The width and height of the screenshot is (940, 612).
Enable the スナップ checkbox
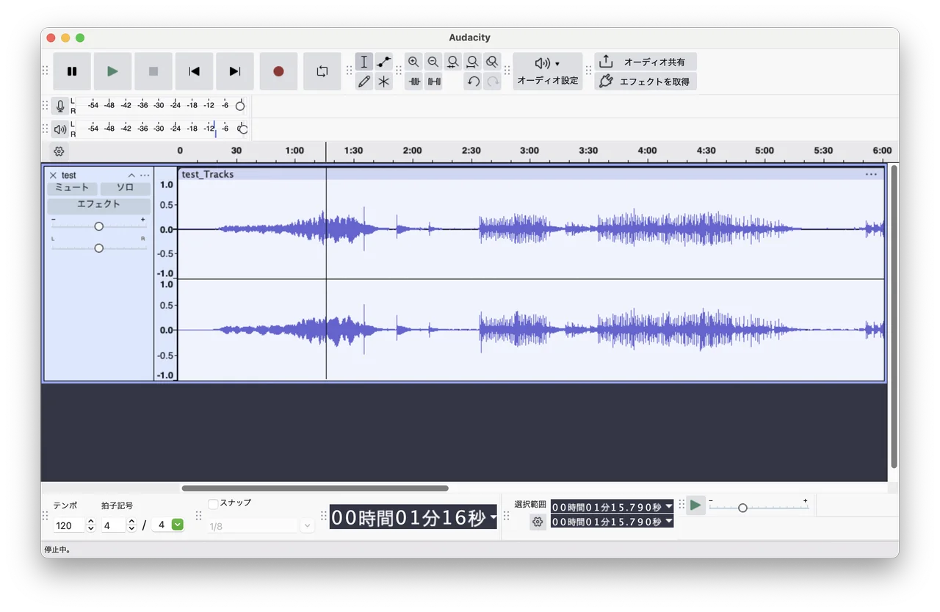[213, 503]
